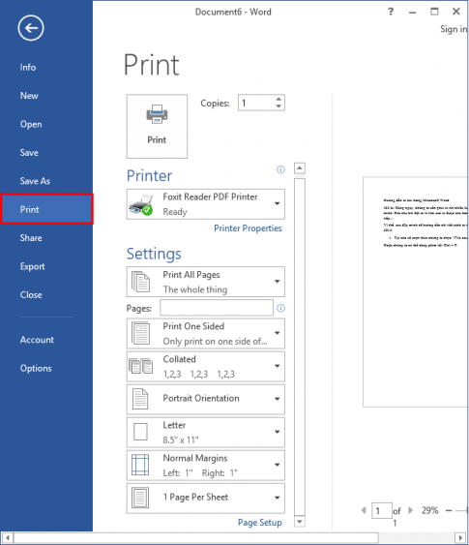This screenshot has width=469, height=545.
Task: Select Share in the backstage menu
Action: click(x=31, y=238)
